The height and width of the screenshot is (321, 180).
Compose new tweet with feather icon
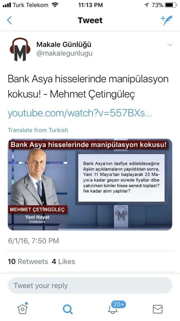point(166,20)
